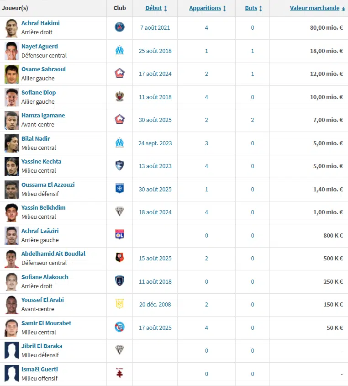Click the Nantes crest beside Youssef El Arabi
Screen dimensions: 348x386
pyautogui.click(x=120, y=304)
